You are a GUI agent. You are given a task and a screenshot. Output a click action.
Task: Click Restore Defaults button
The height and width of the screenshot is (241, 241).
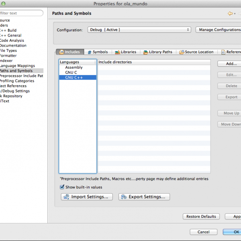click(201, 216)
